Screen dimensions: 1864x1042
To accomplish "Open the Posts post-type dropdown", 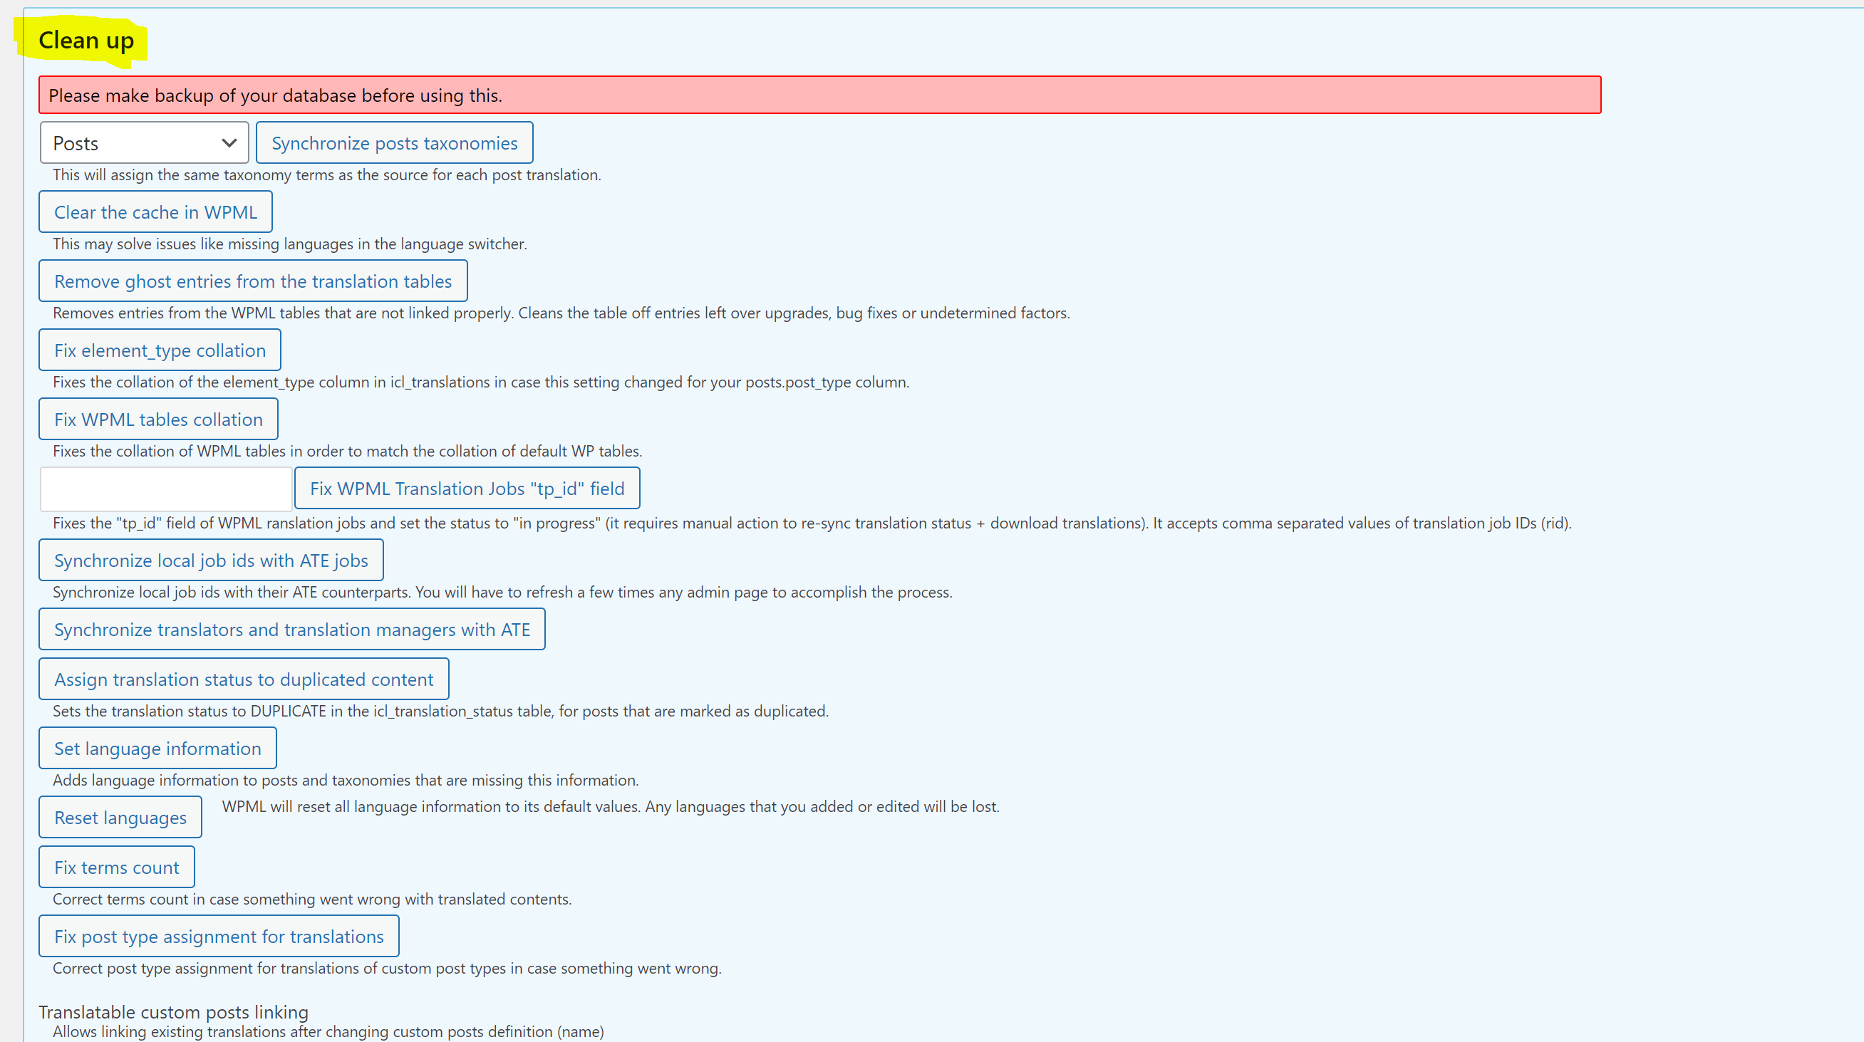I will 144,142.
